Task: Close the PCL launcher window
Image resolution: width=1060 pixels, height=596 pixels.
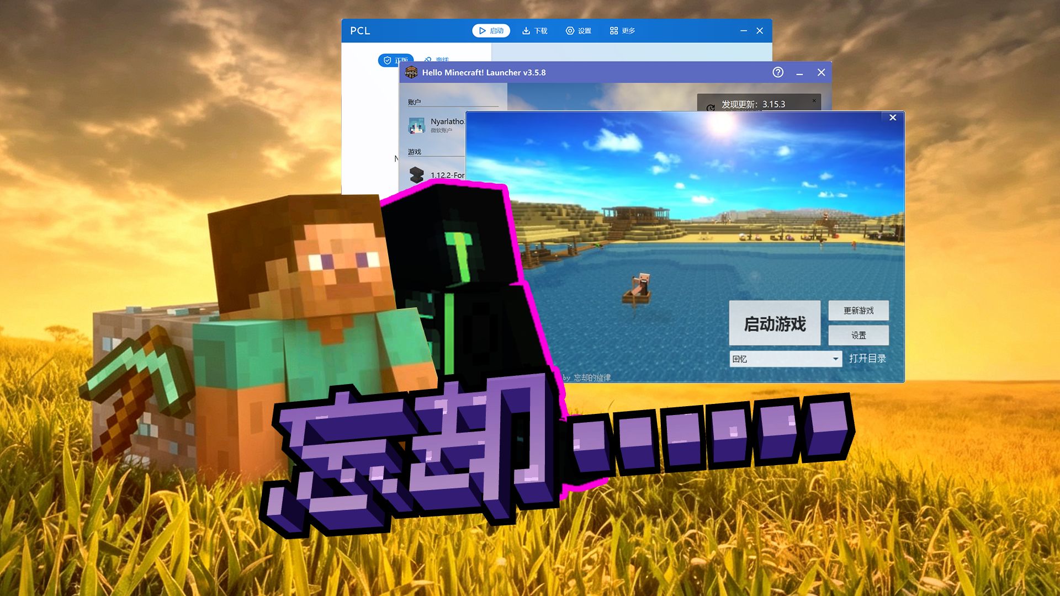Action: [x=760, y=31]
